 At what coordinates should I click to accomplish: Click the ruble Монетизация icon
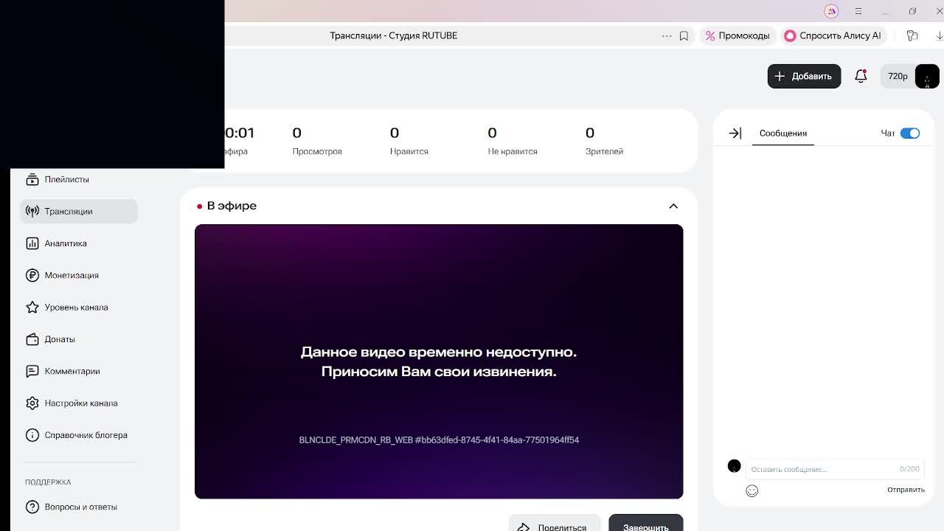click(x=32, y=275)
